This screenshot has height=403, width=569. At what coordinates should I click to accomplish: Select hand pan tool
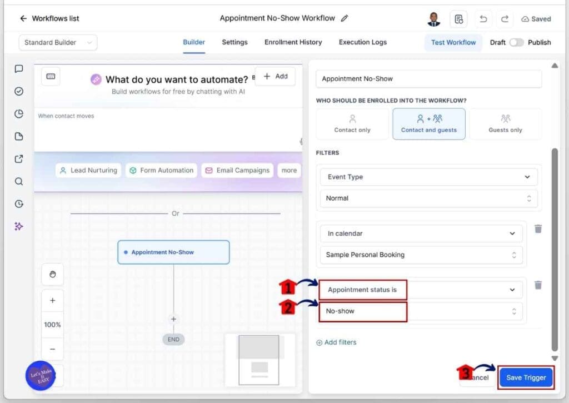(x=53, y=275)
